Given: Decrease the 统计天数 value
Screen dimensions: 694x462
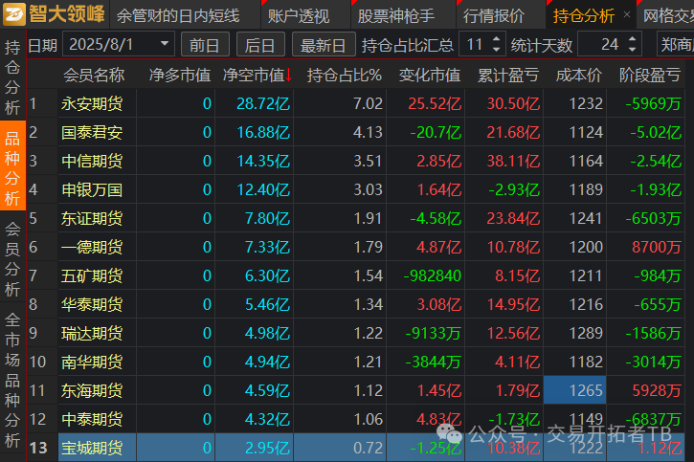Looking at the screenshot, I should [x=633, y=50].
